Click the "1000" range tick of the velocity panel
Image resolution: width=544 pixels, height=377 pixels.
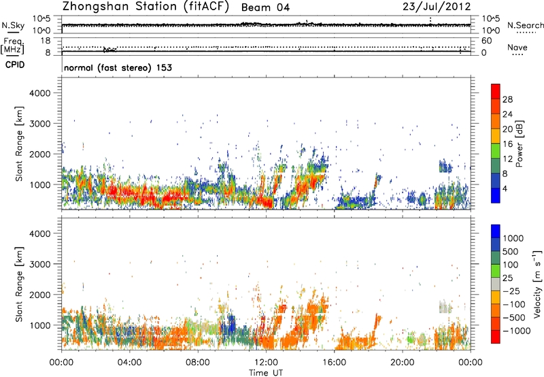click(40, 325)
